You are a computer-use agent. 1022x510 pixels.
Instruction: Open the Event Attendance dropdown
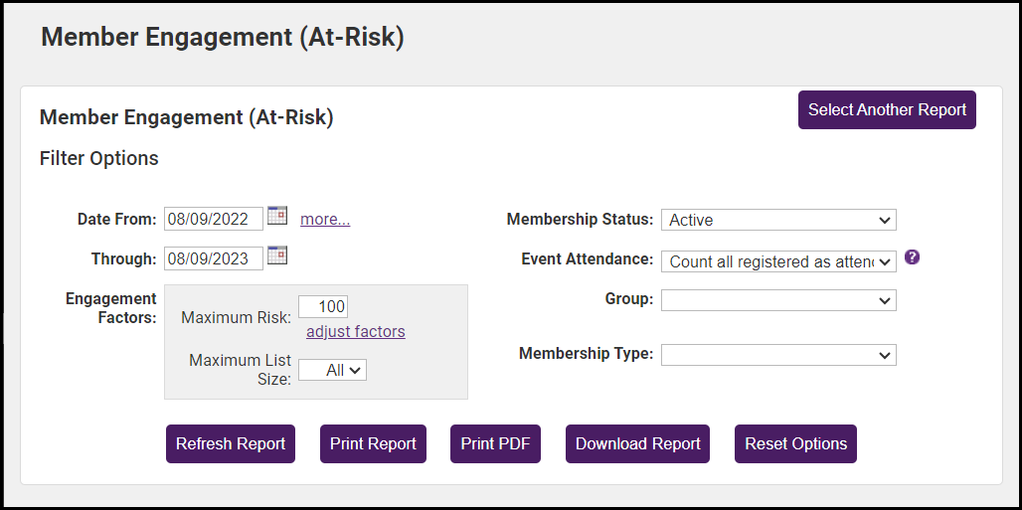coord(777,260)
